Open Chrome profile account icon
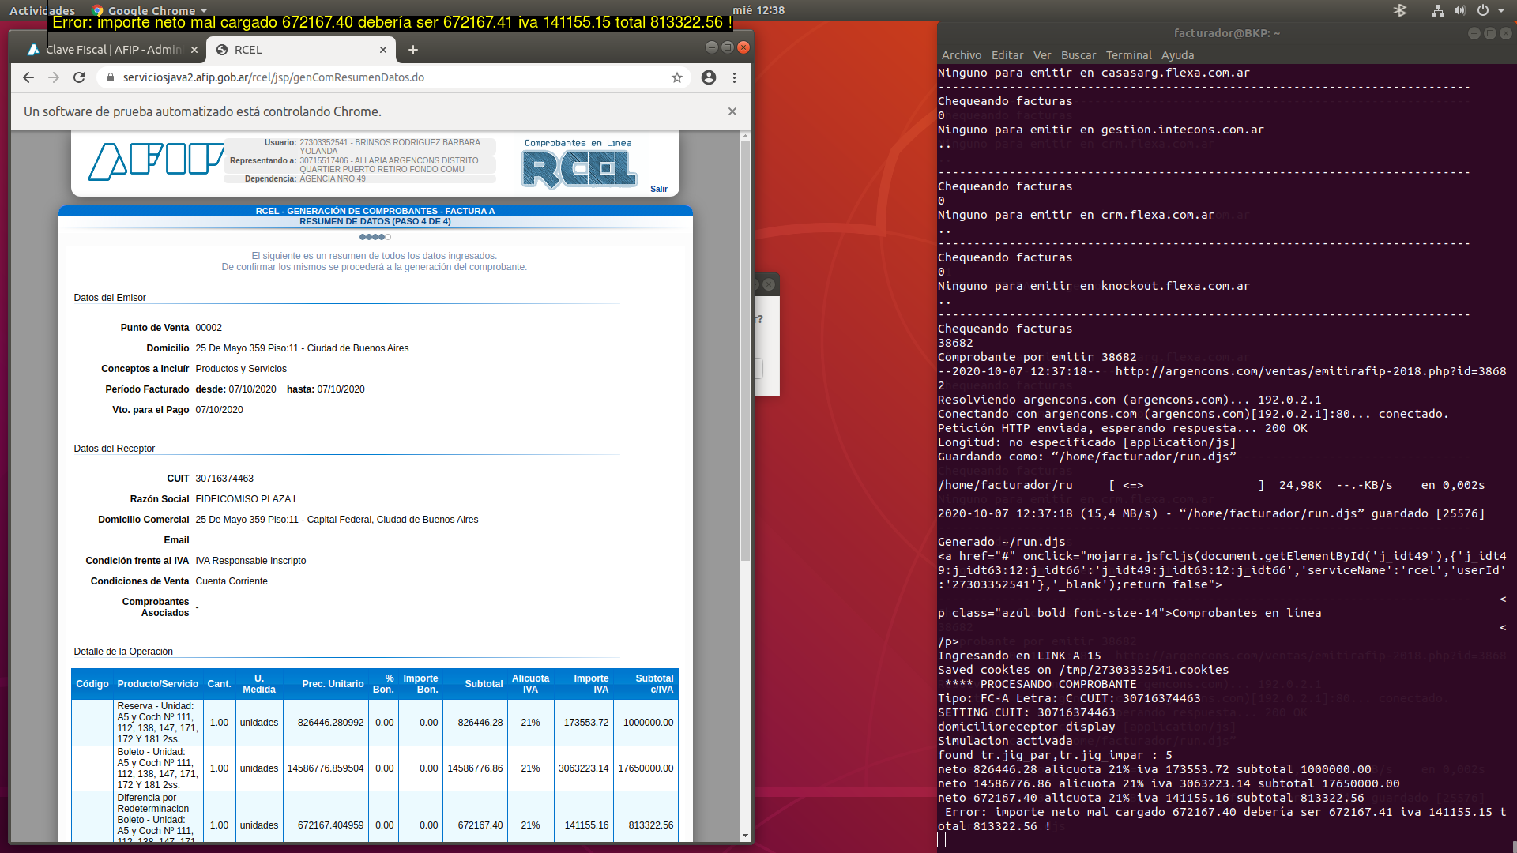 pos(709,77)
